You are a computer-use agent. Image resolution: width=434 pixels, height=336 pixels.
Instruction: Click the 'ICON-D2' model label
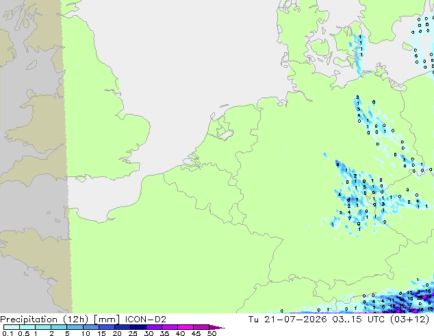click(x=146, y=320)
